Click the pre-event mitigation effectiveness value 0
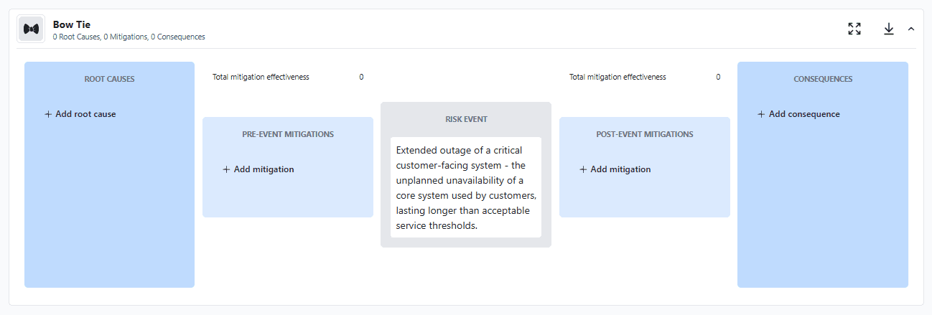 pyautogui.click(x=361, y=77)
